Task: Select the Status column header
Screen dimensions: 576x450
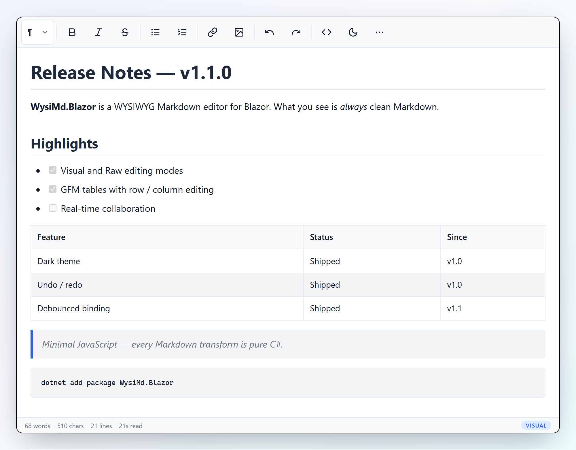Action: (x=372, y=237)
